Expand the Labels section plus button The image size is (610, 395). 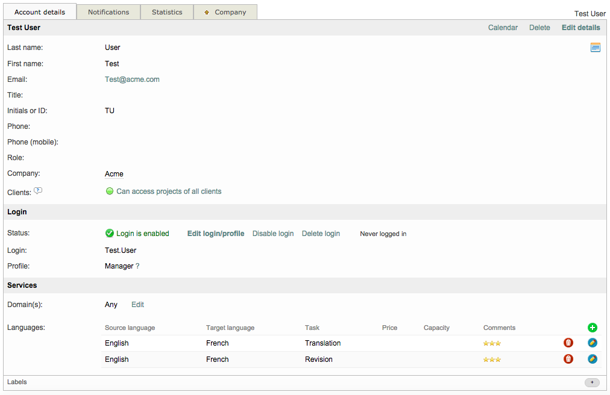click(x=591, y=382)
